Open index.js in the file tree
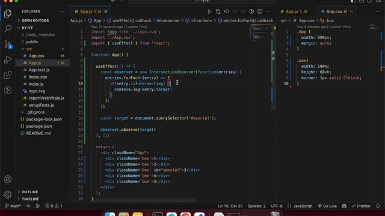This screenshot has width=385, height=216. pyautogui.click(x=36, y=84)
